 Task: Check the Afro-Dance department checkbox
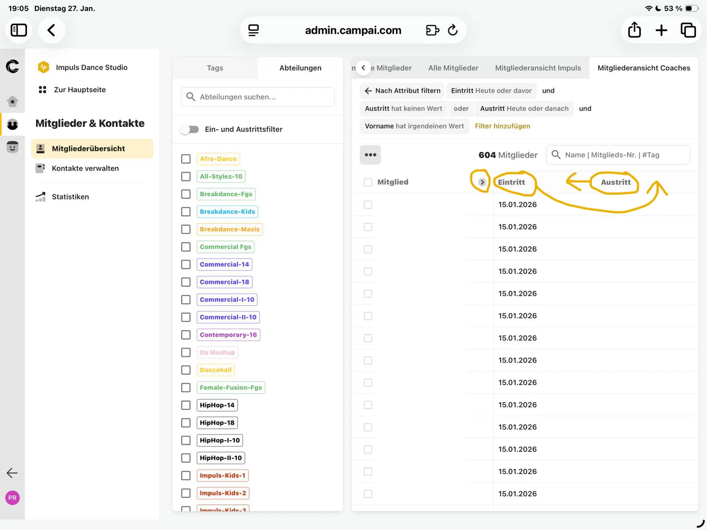pos(186,159)
